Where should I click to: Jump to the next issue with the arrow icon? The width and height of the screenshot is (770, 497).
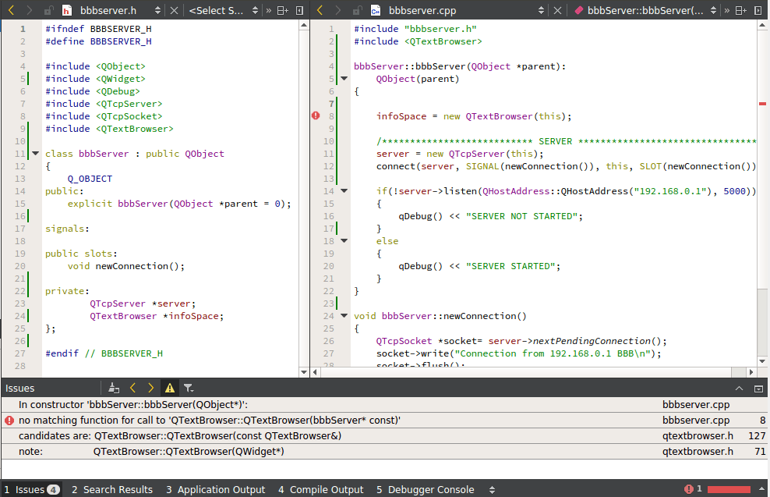click(x=150, y=388)
